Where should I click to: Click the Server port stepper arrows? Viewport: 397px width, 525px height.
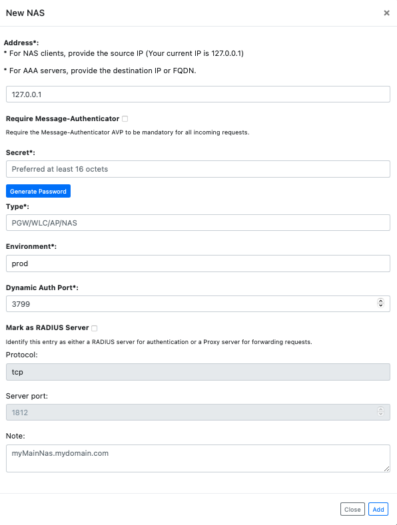tap(380, 411)
